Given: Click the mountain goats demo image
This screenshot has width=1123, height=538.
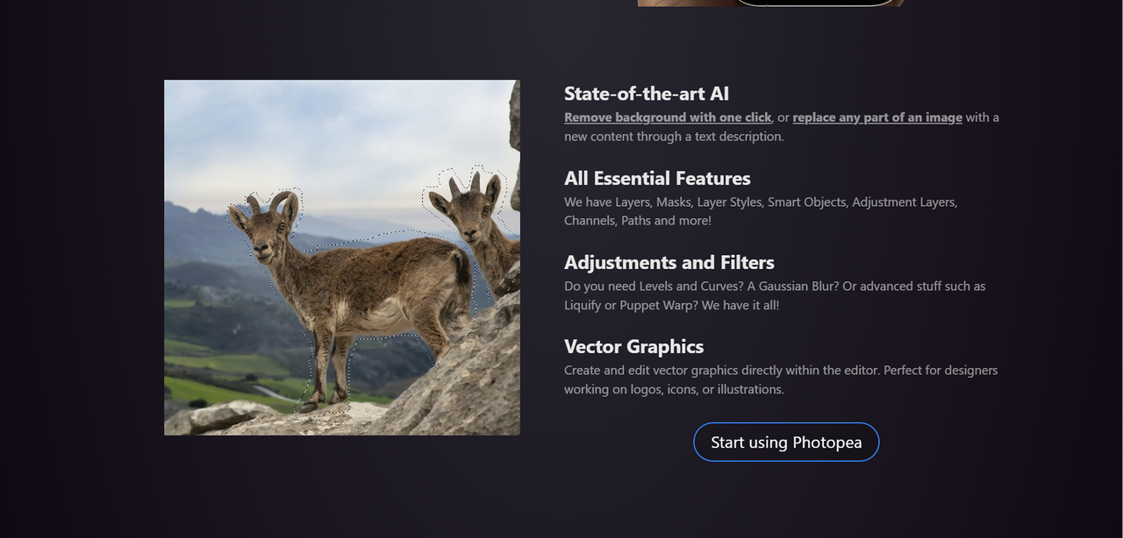Looking at the screenshot, I should tap(342, 258).
